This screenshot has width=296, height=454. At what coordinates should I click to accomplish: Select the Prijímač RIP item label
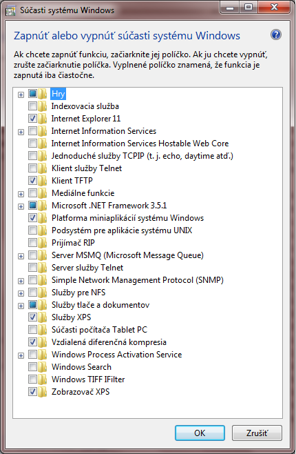(x=73, y=243)
